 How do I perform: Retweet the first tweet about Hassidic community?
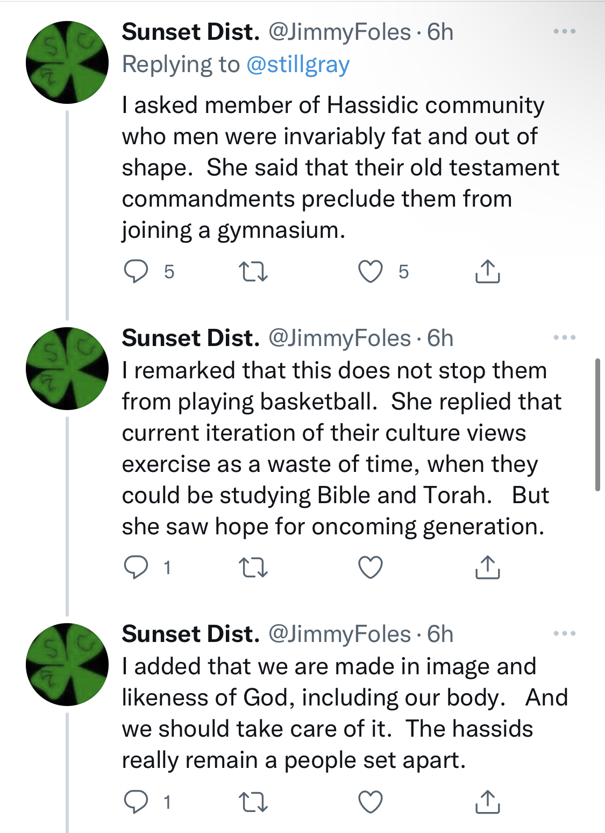pos(253,271)
